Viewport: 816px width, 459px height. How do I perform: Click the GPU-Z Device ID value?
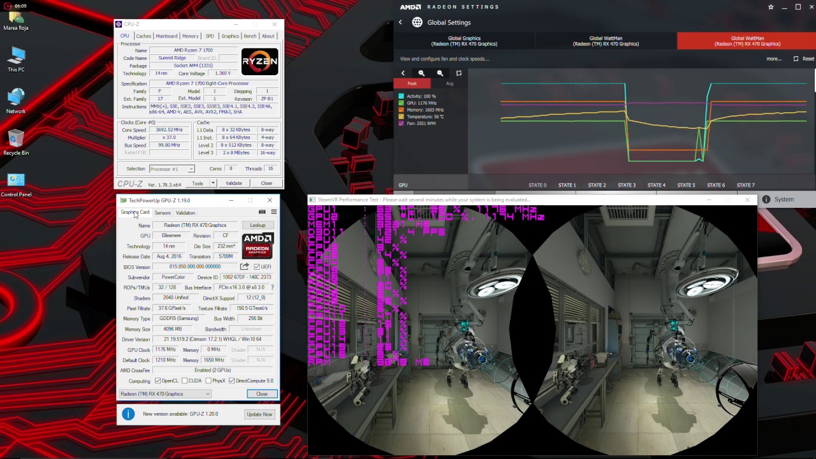247,277
